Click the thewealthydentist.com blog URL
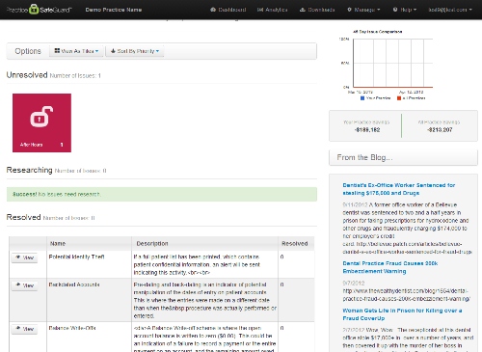Image resolution: width=482 pixels, height=352 pixels. 407,295
